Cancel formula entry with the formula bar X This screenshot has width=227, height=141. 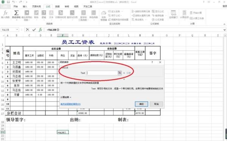[x=27, y=30]
